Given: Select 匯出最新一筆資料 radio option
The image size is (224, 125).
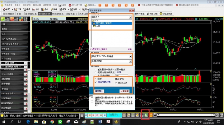Looking at the screenshot, I should tap(96, 69).
